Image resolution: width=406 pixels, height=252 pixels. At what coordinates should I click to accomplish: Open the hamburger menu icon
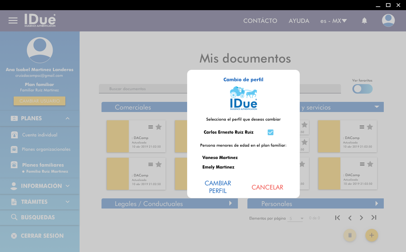[13, 21]
